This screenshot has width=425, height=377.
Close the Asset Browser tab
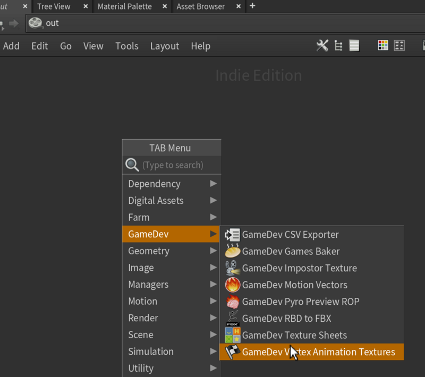tap(238, 6)
